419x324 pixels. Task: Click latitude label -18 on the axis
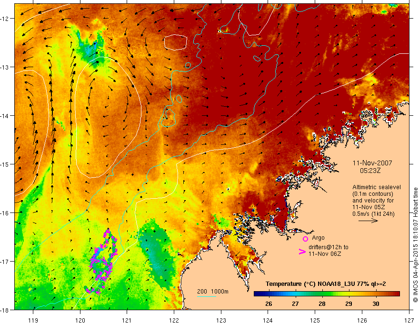[5, 310]
